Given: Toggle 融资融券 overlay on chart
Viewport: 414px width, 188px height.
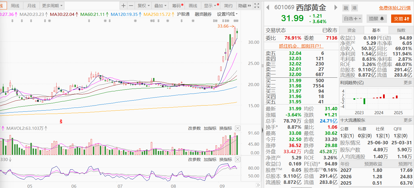Looking at the screenshot, I should [x=203, y=14].
